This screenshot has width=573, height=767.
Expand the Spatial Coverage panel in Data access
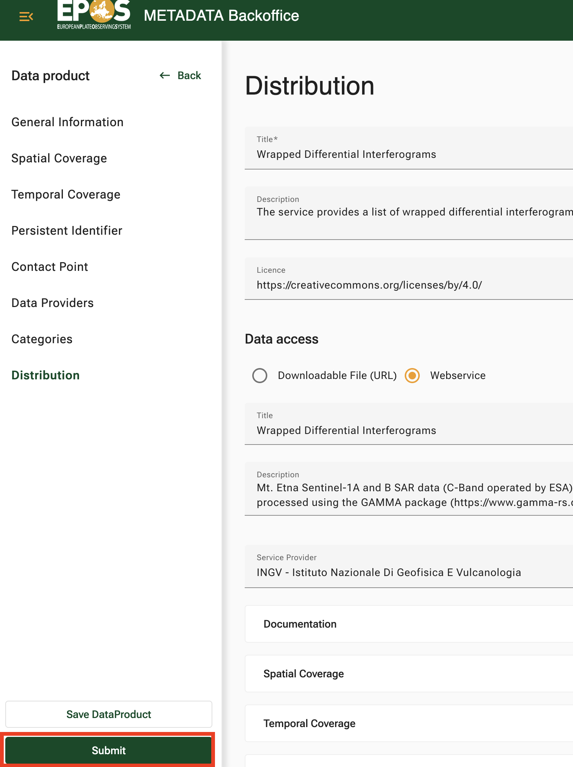[408, 674]
